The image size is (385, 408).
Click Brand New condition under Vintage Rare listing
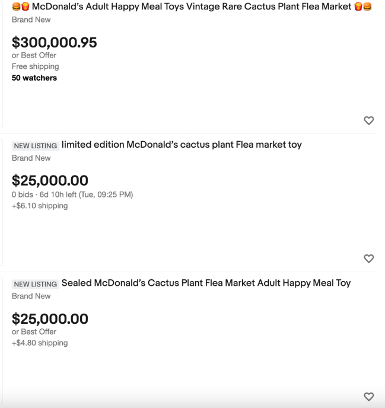[x=31, y=20]
